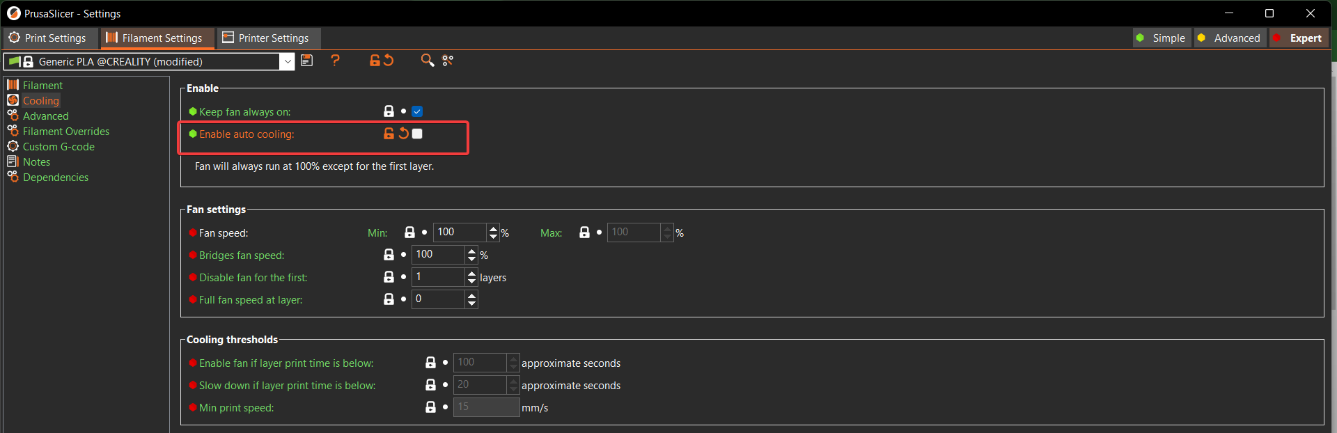Decrease Full fan speed at layer value
The width and height of the screenshot is (1337, 433).
pyautogui.click(x=472, y=304)
